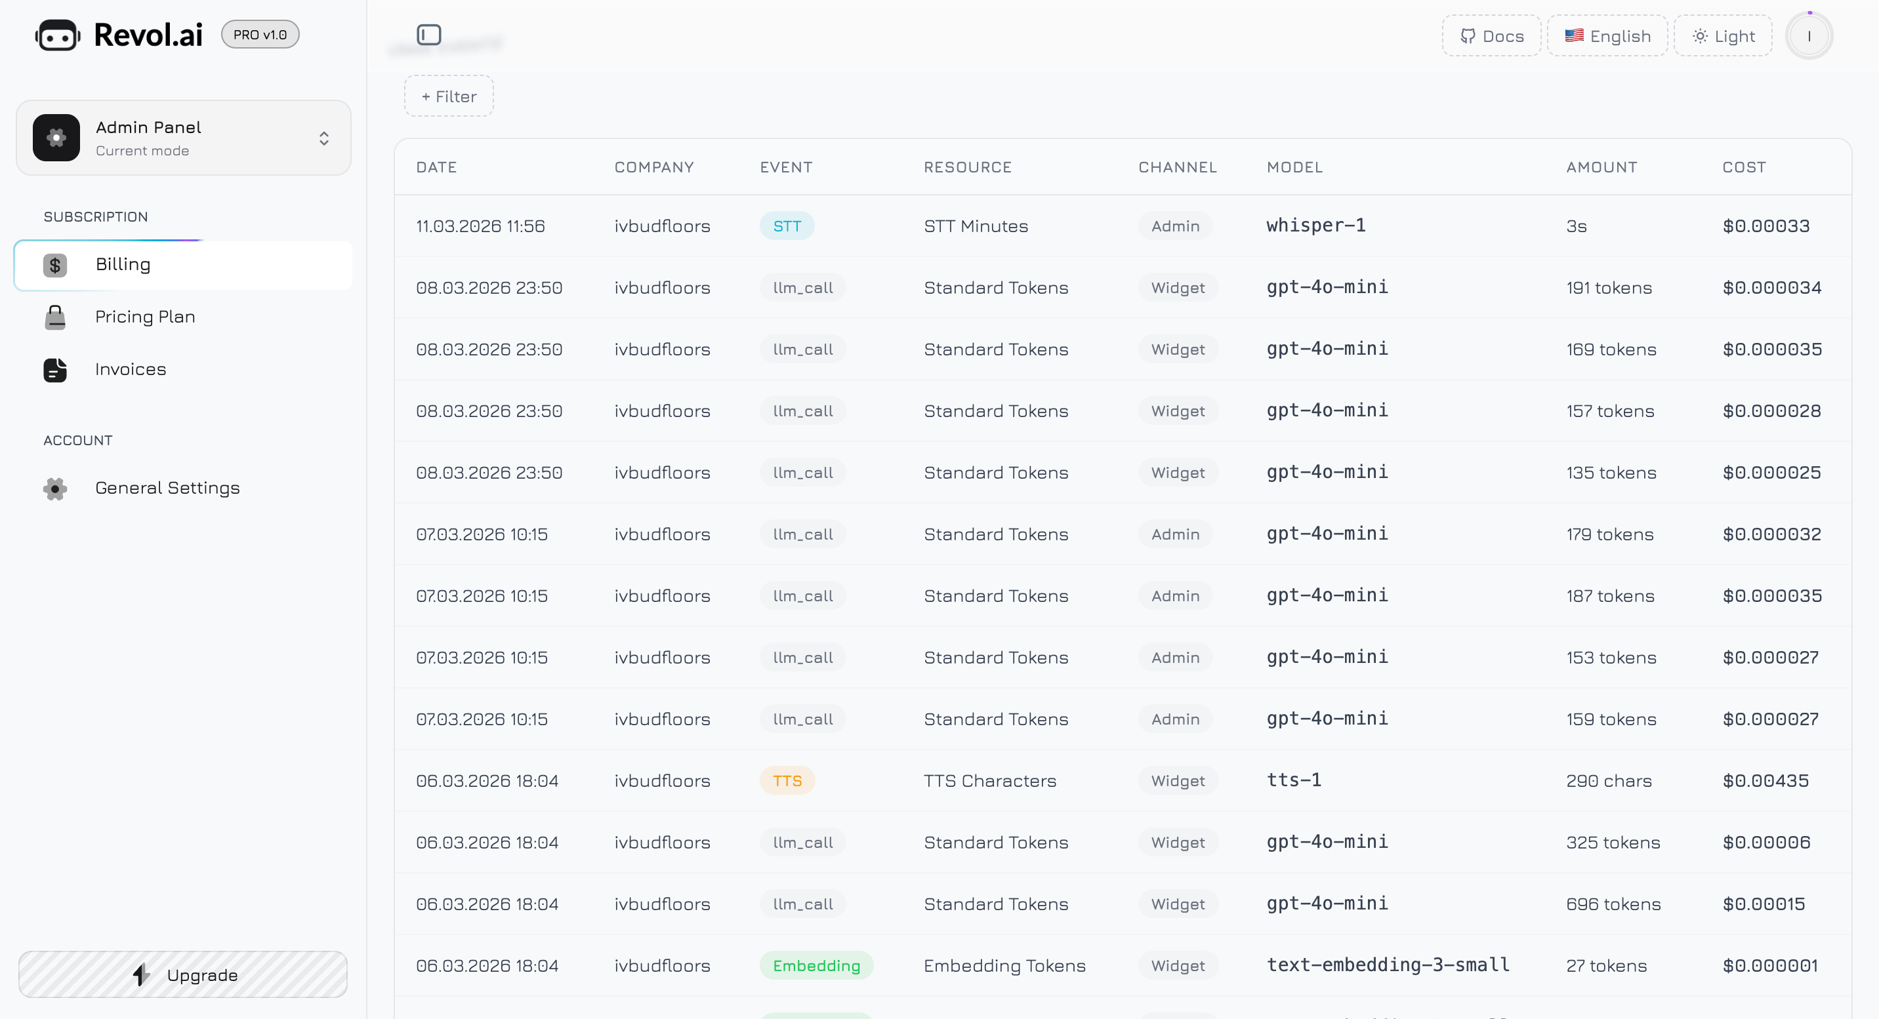1879x1019 pixels.
Task: Click the 290 chars amount
Action: (1609, 781)
